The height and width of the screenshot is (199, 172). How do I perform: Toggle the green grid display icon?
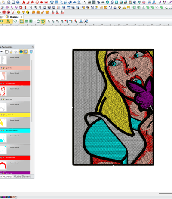[x=26, y=21]
